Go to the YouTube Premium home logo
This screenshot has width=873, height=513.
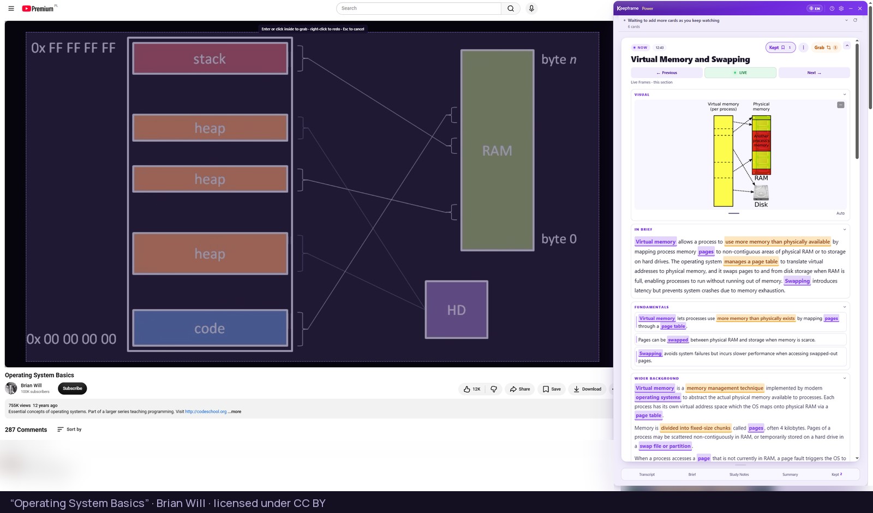pyautogui.click(x=38, y=8)
